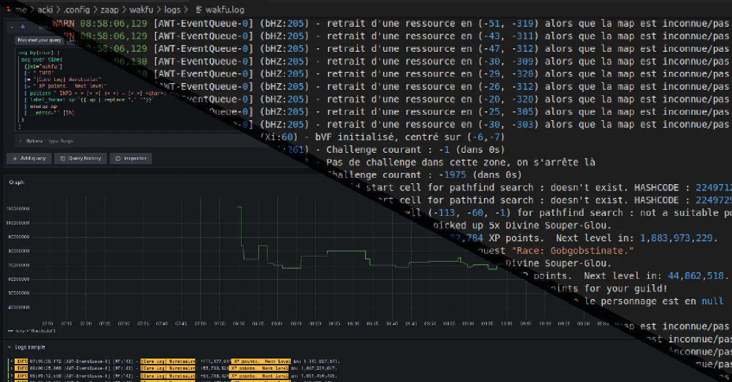
Task: Open Query history
Action: coord(81,158)
